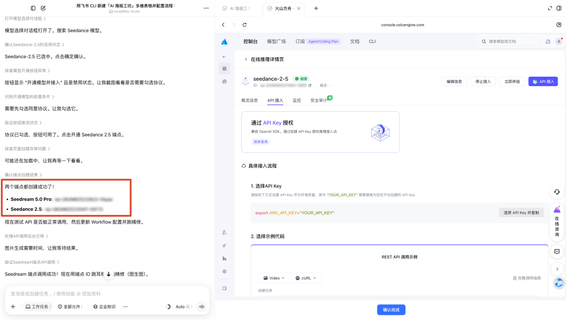
Task: Start voice input with the waveform icon
Action: (202, 307)
